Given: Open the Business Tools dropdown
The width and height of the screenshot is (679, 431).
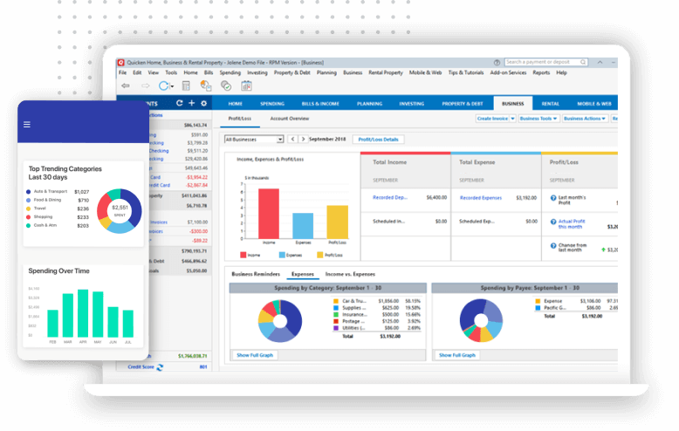Looking at the screenshot, I should (x=538, y=118).
